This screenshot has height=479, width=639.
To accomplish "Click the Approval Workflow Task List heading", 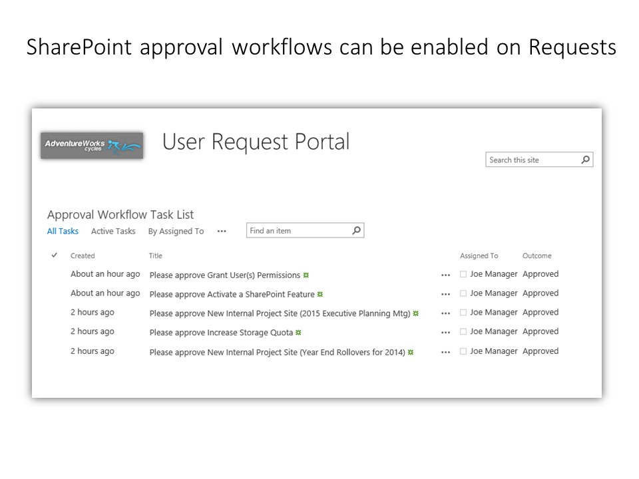I will click(120, 214).
